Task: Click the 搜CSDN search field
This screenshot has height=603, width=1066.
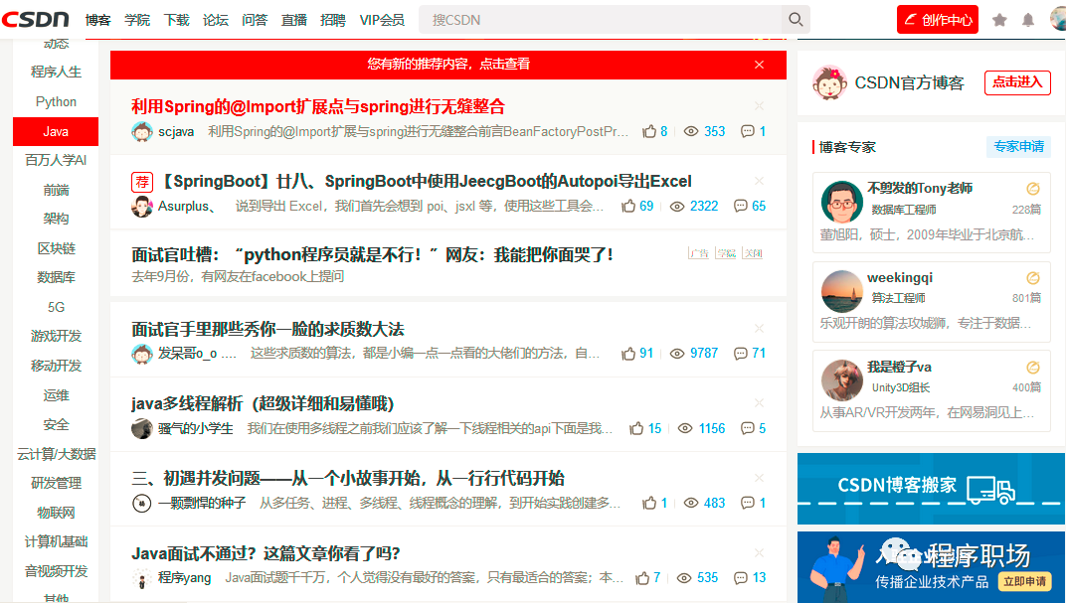Action: 602,20
